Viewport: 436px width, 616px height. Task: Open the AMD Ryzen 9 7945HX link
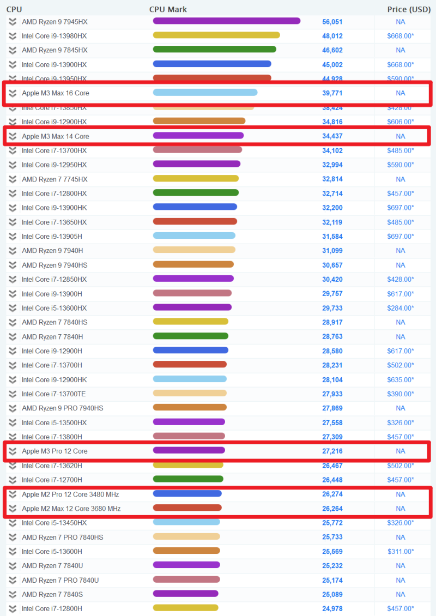click(x=55, y=22)
